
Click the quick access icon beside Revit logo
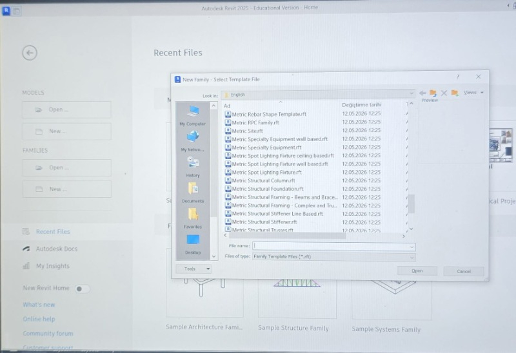(17, 11)
